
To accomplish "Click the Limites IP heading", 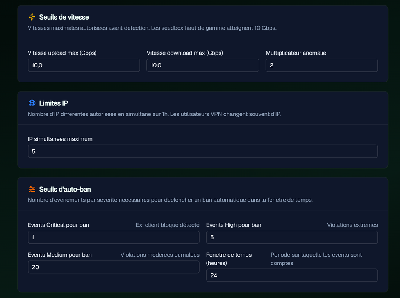I will (x=54, y=103).
